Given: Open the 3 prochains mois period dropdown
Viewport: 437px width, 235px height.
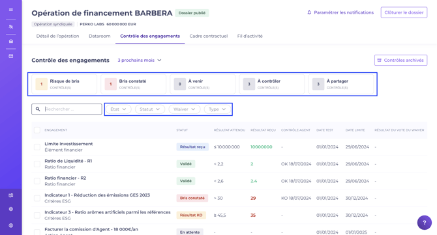Looking at the screenshot, I should click(x=140, y=60).
